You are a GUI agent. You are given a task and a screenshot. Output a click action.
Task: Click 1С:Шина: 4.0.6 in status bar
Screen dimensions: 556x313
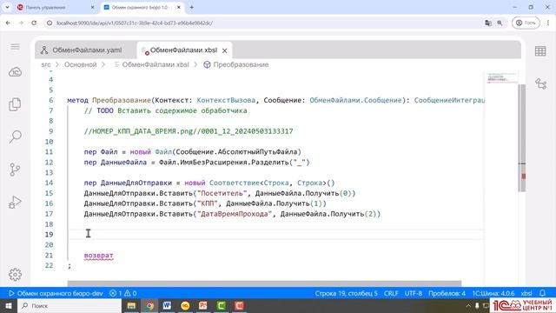493,294
